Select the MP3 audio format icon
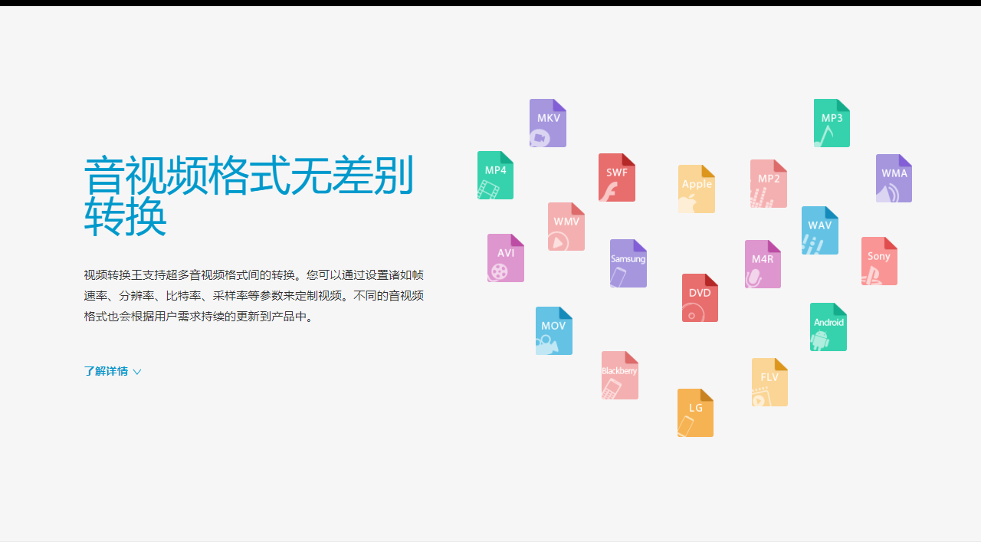 (x=832, y=123)
